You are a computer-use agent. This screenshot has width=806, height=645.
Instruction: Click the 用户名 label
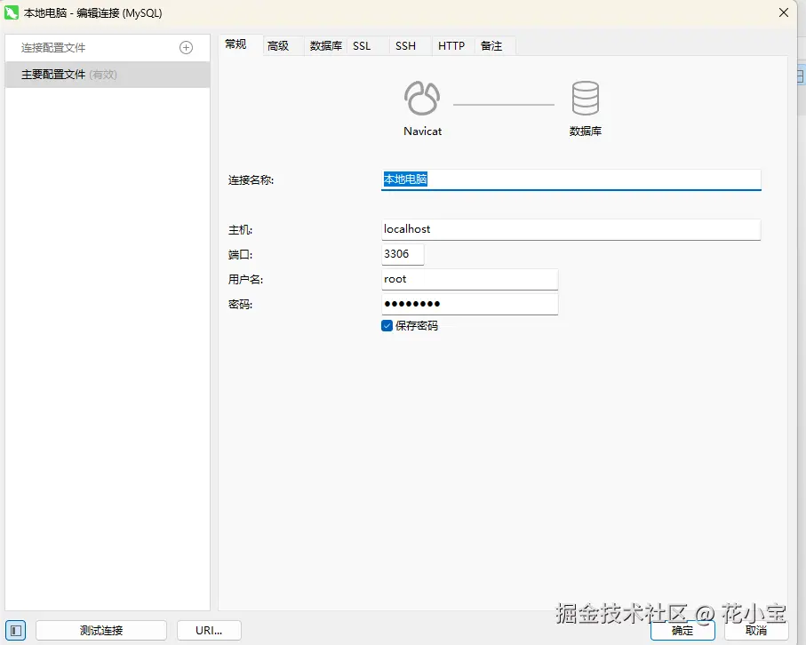pyautogui.click(x=245, y=279)
